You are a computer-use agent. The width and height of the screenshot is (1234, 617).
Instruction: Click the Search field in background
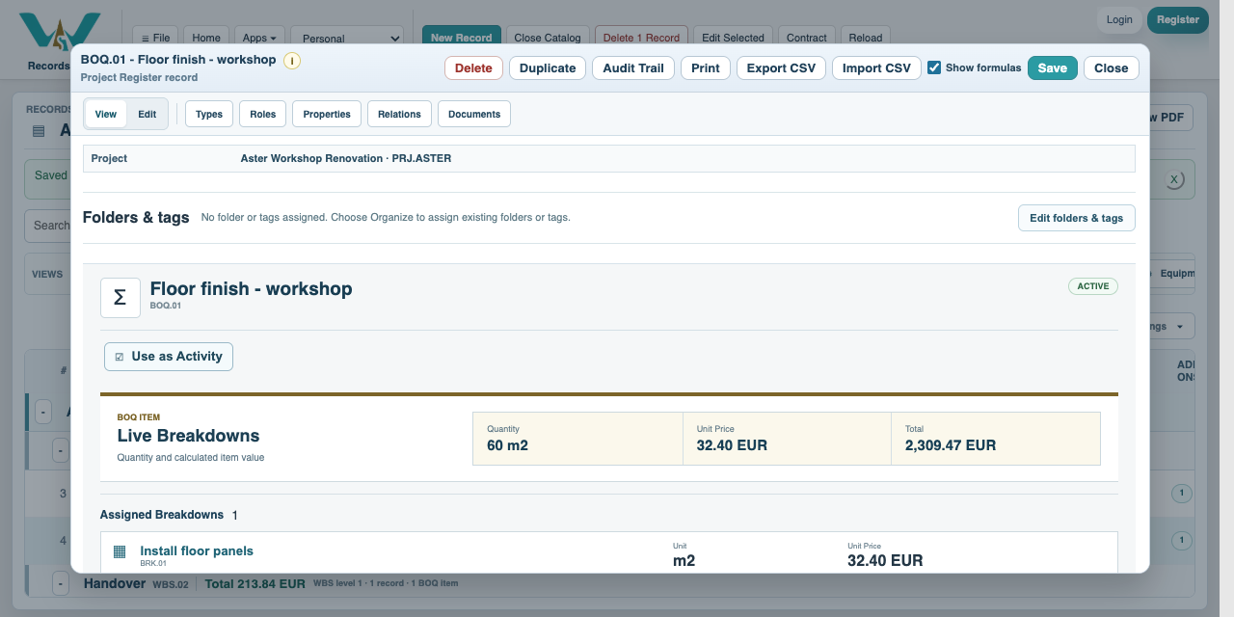[48, 226]
